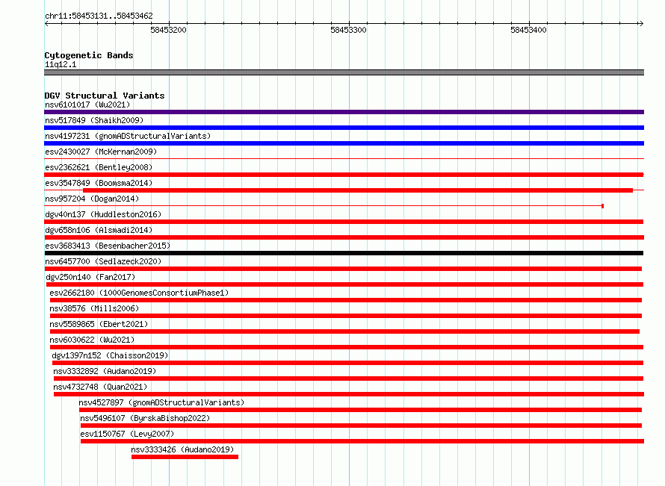Open nsv38576 (Mills2006) entry
This screenshot has width=665, height=486.
(94, 308)
